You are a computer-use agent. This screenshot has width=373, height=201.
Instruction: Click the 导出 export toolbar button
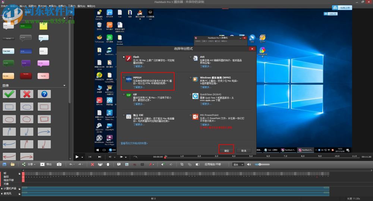46,164
